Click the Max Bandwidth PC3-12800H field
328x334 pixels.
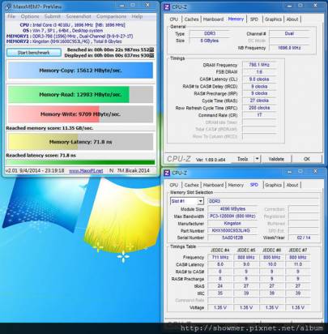[x=232, y=216]
